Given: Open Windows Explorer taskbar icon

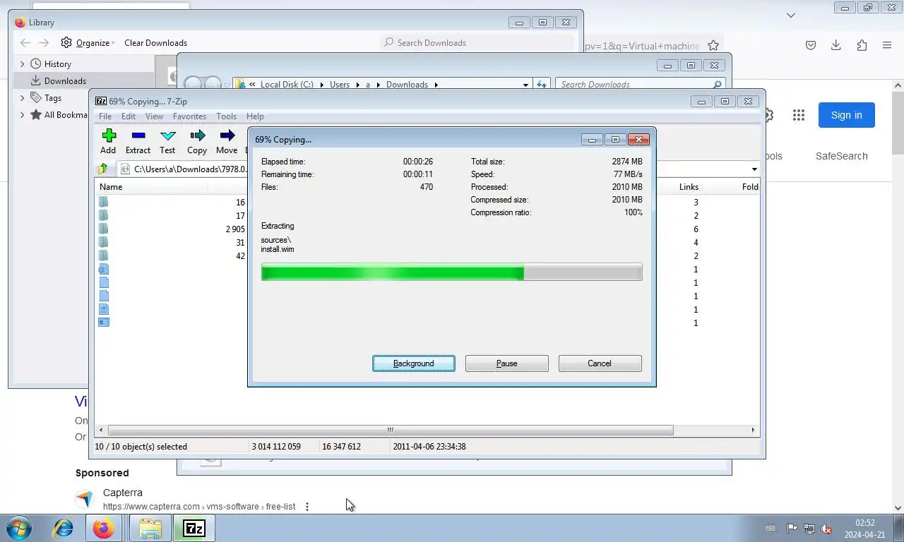Looking at the screenshot, I should tap(150, 528).
